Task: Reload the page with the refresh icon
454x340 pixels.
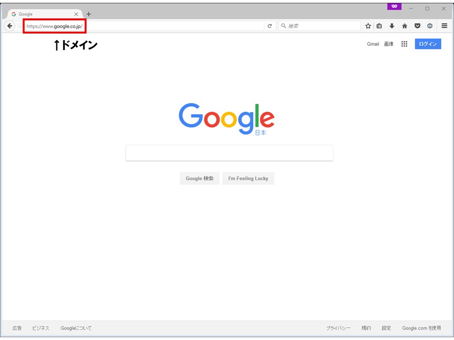Action: 270,26
